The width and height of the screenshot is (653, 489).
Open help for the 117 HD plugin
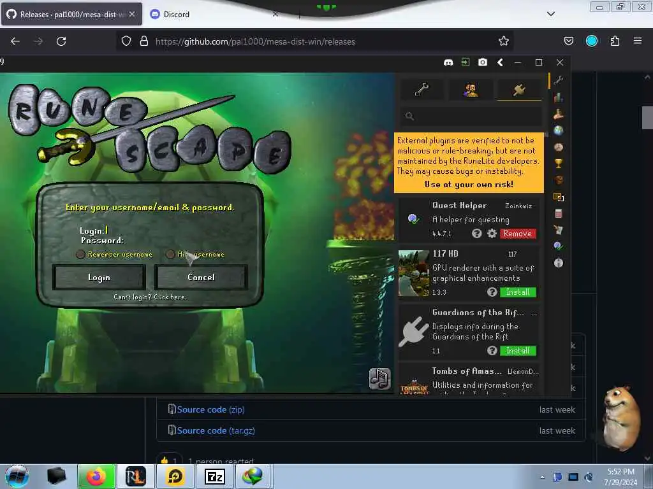pyautogui.click(x=492, y=292)
